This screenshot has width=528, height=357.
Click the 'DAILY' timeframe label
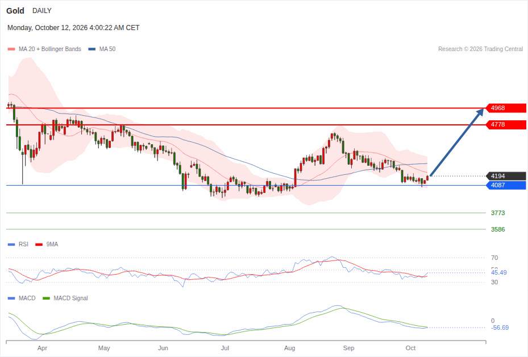point(41,11)
